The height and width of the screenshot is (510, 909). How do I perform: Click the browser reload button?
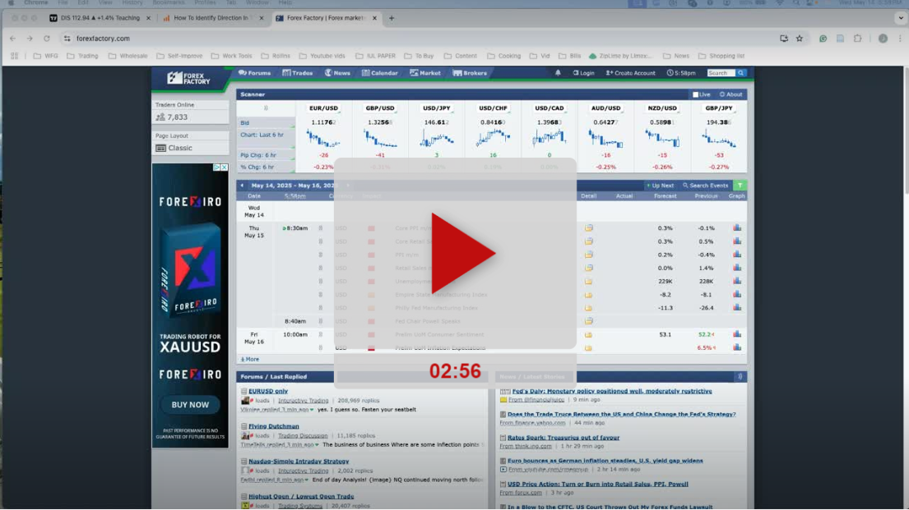[x=47, y=39]
